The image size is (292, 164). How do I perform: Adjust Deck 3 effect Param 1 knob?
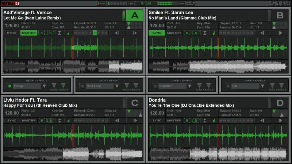point(127,86)
